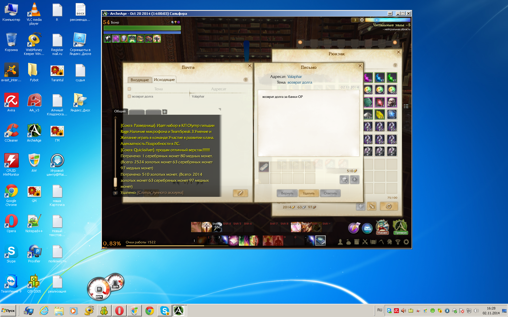Click the sword-sparkle sort button in Рюкзак

click(x=372, y=207)
